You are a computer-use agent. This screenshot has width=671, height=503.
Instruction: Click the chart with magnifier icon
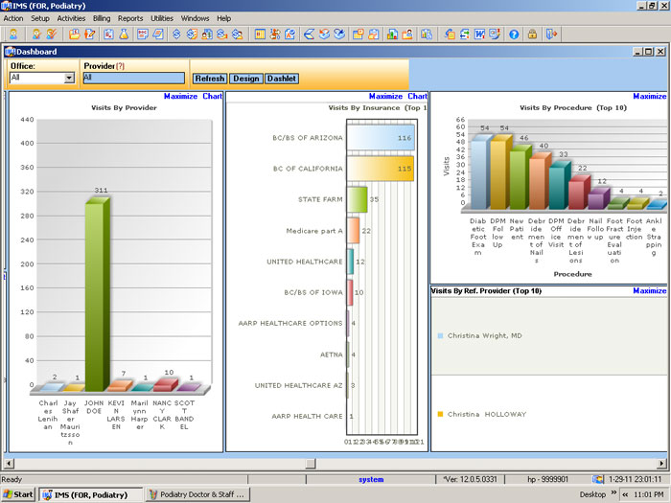[x=427, y=34]
